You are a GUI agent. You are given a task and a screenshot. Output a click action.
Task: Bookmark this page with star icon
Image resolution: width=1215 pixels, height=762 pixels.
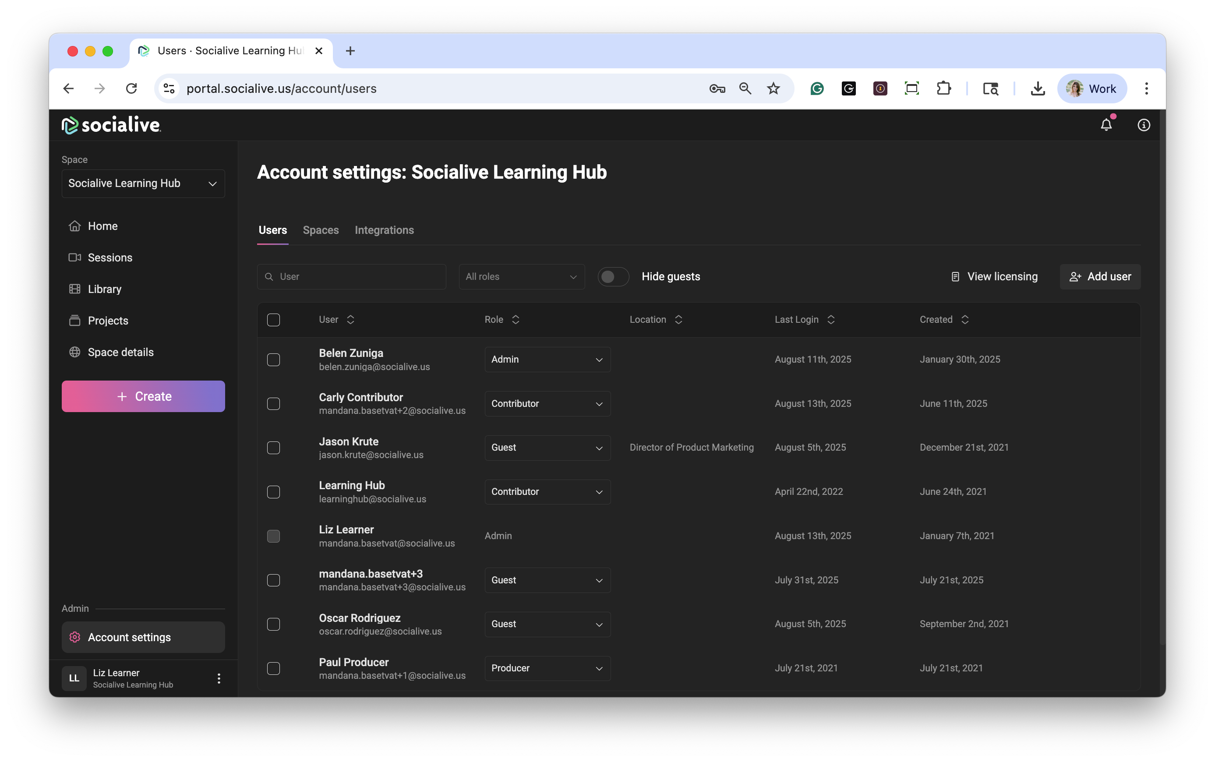pyautogui.click(x=773, y=89)
